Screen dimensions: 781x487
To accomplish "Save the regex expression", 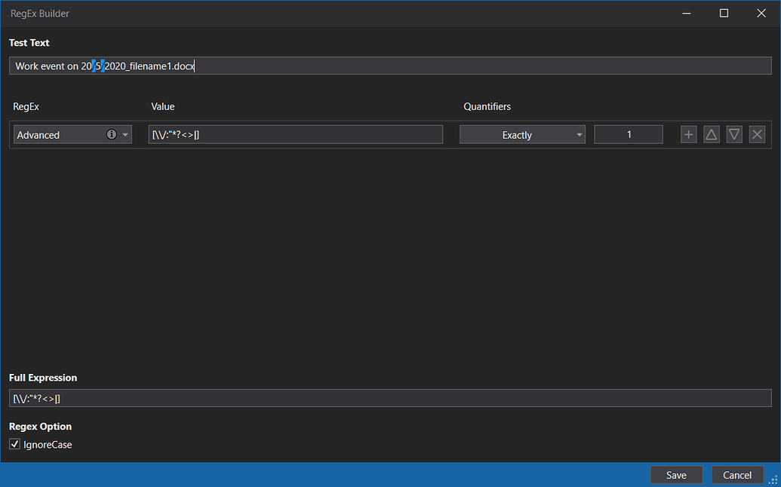I will (675, 474).
